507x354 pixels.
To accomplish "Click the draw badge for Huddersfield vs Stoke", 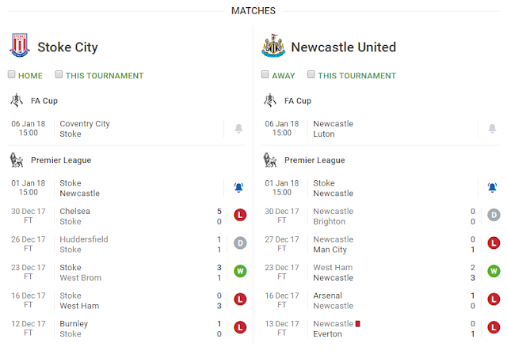I will point(240,244).
